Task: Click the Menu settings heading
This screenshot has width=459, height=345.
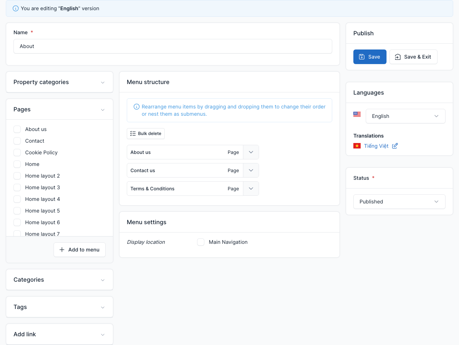Action: tap(146, 222)
